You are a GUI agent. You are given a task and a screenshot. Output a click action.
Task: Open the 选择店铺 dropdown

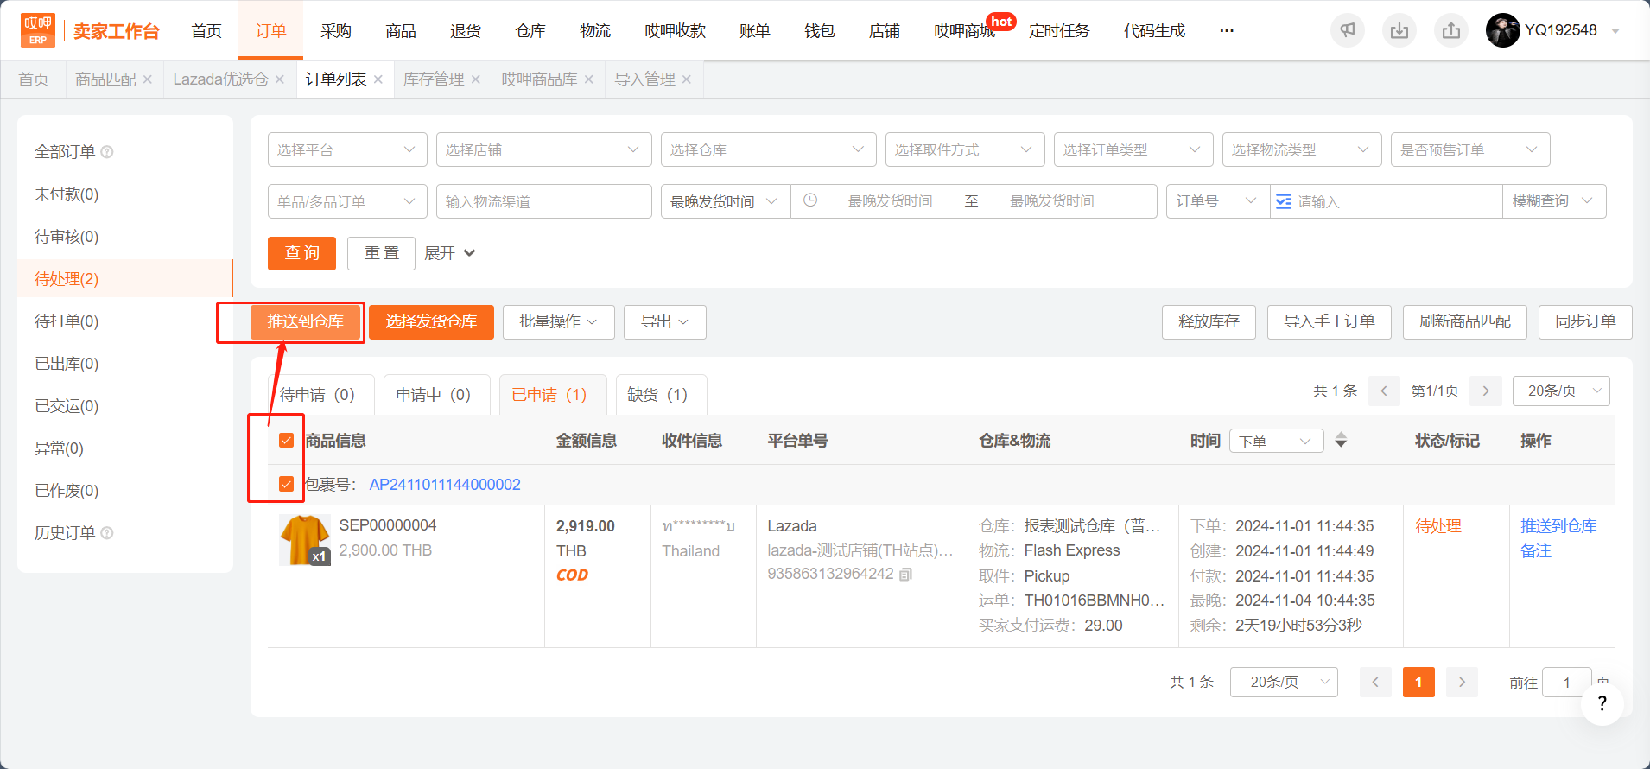(x=544, y=149)
